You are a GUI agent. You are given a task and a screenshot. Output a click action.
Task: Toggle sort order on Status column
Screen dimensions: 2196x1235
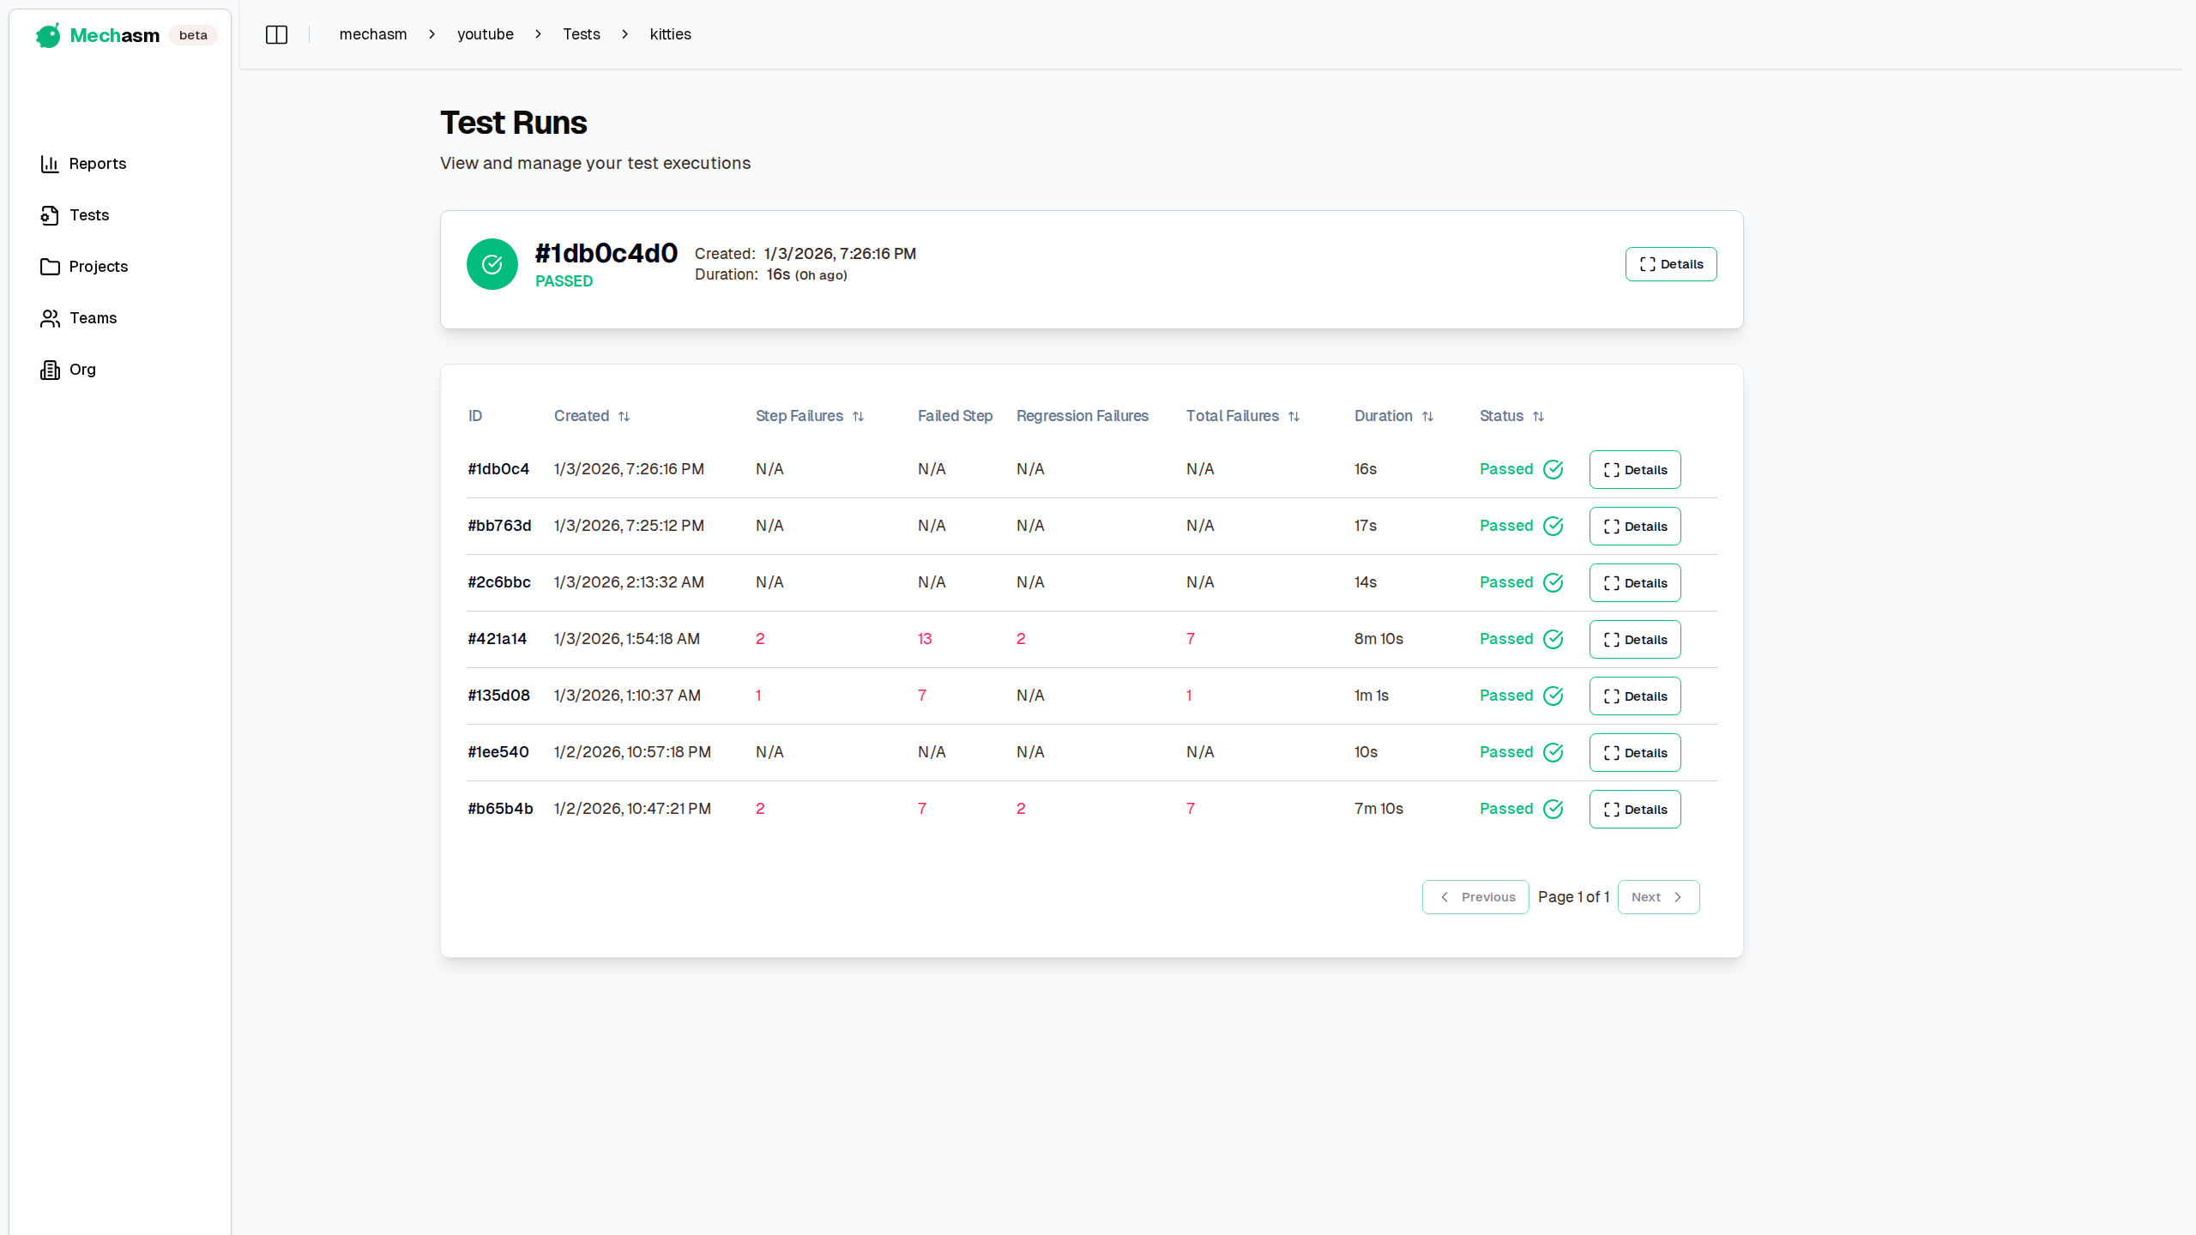point(1538,417)
